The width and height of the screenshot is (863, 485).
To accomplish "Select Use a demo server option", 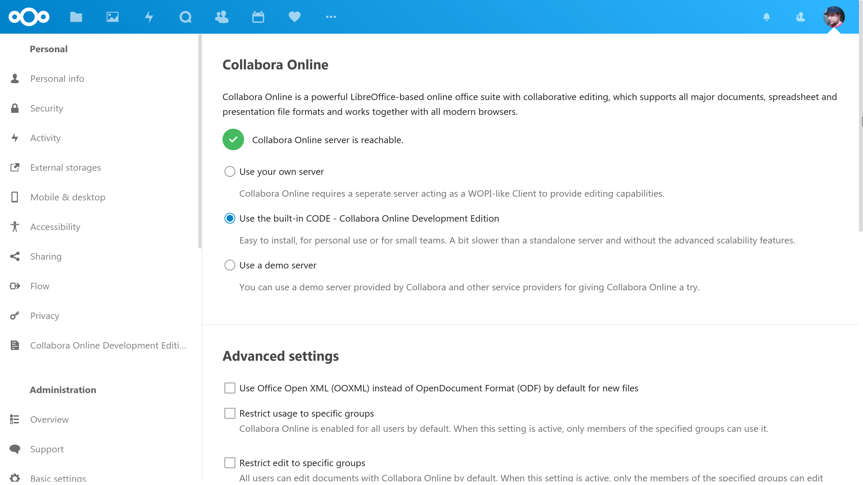I will 229,265.
